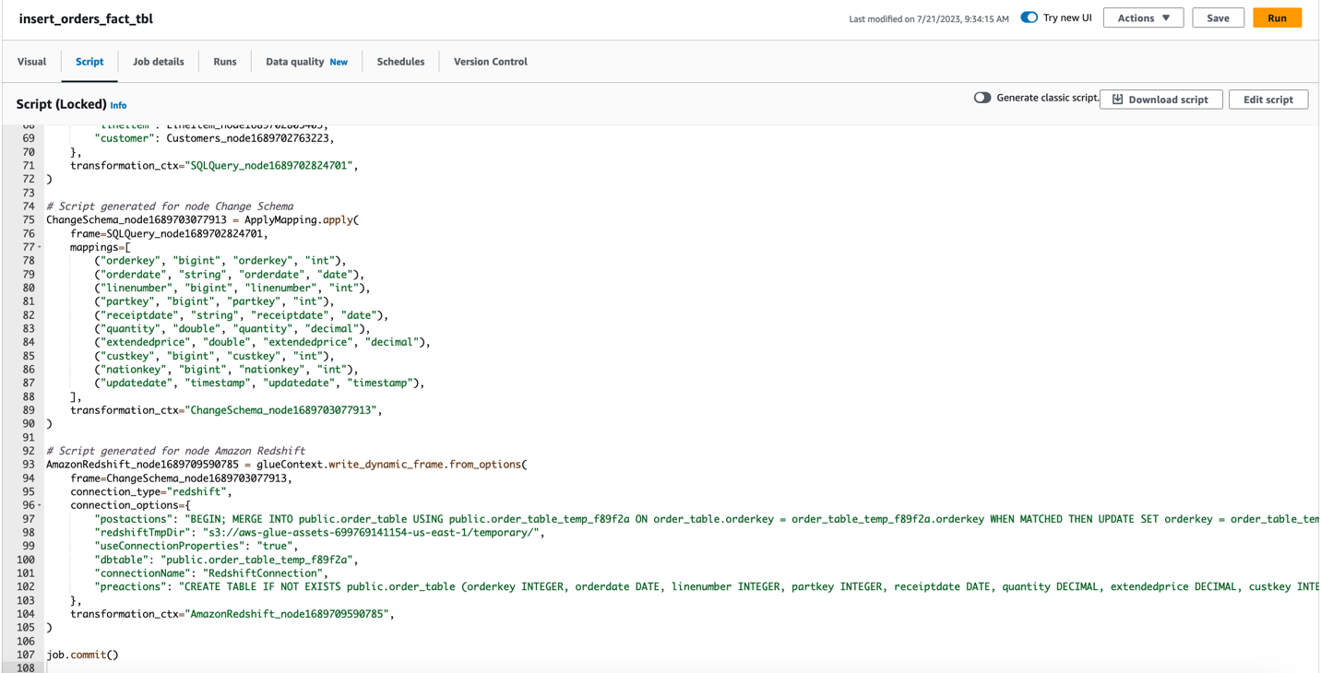Place cursor on the orderkey mapping line
1321x673 pixels.
tap(220, 261)
